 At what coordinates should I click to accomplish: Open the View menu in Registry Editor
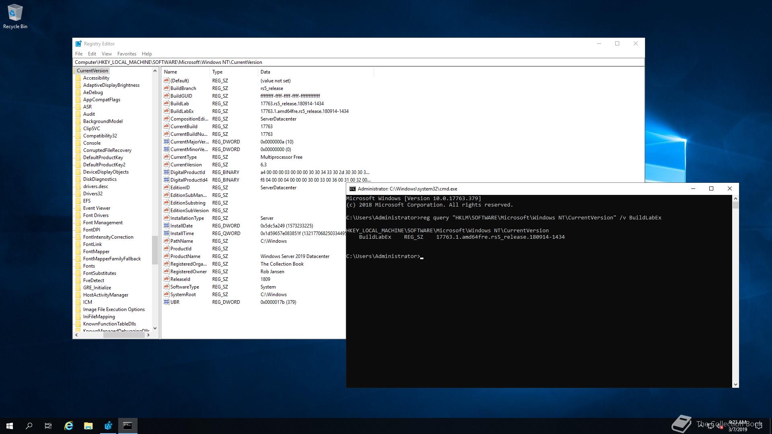click(x=107, y=54)
